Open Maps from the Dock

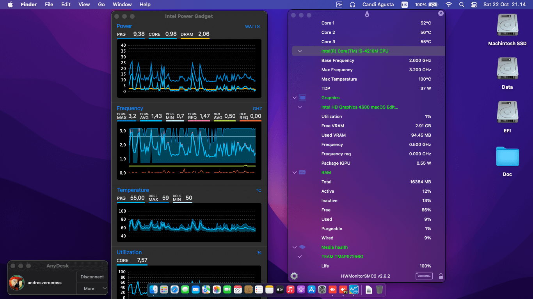click(x=206, y=290)
